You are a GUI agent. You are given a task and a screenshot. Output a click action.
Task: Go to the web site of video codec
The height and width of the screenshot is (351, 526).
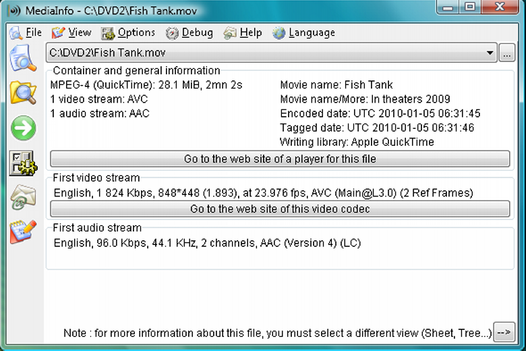pyautogui.click(x=280, y=209)
